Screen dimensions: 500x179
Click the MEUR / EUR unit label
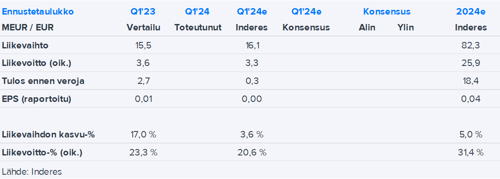tap(28, 27)
